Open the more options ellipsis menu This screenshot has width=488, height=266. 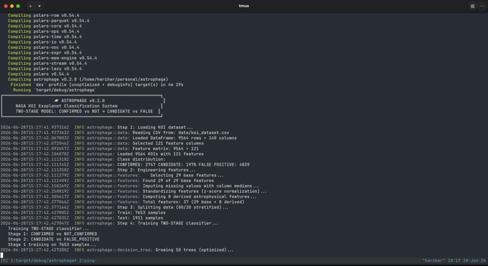(482, 6)
